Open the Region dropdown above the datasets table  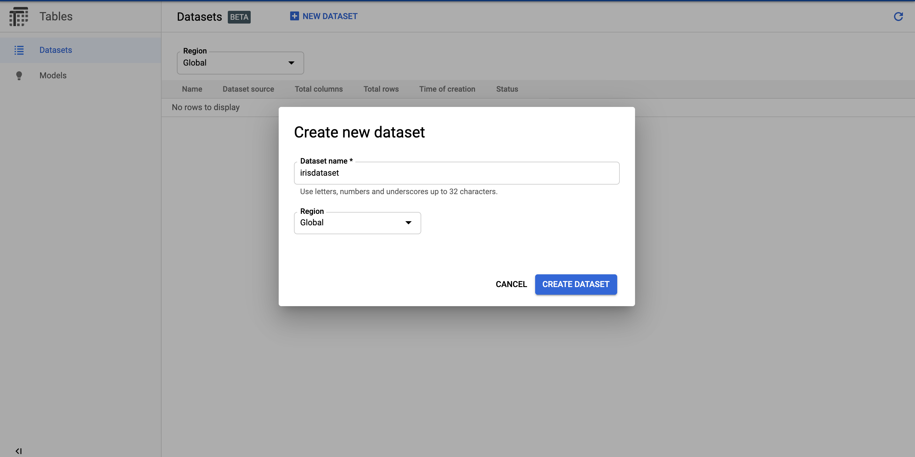tap(240, 63)
